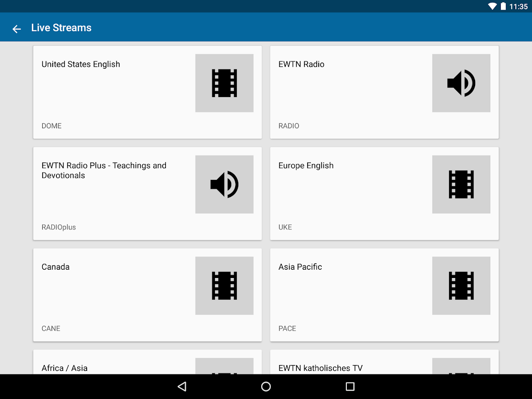Click the Wi-Fi icon in the status bar

[x=492, y=6]
